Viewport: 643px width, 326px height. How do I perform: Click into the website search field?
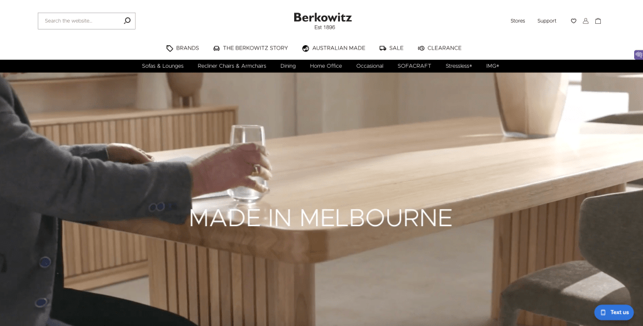tap(82, 21)
